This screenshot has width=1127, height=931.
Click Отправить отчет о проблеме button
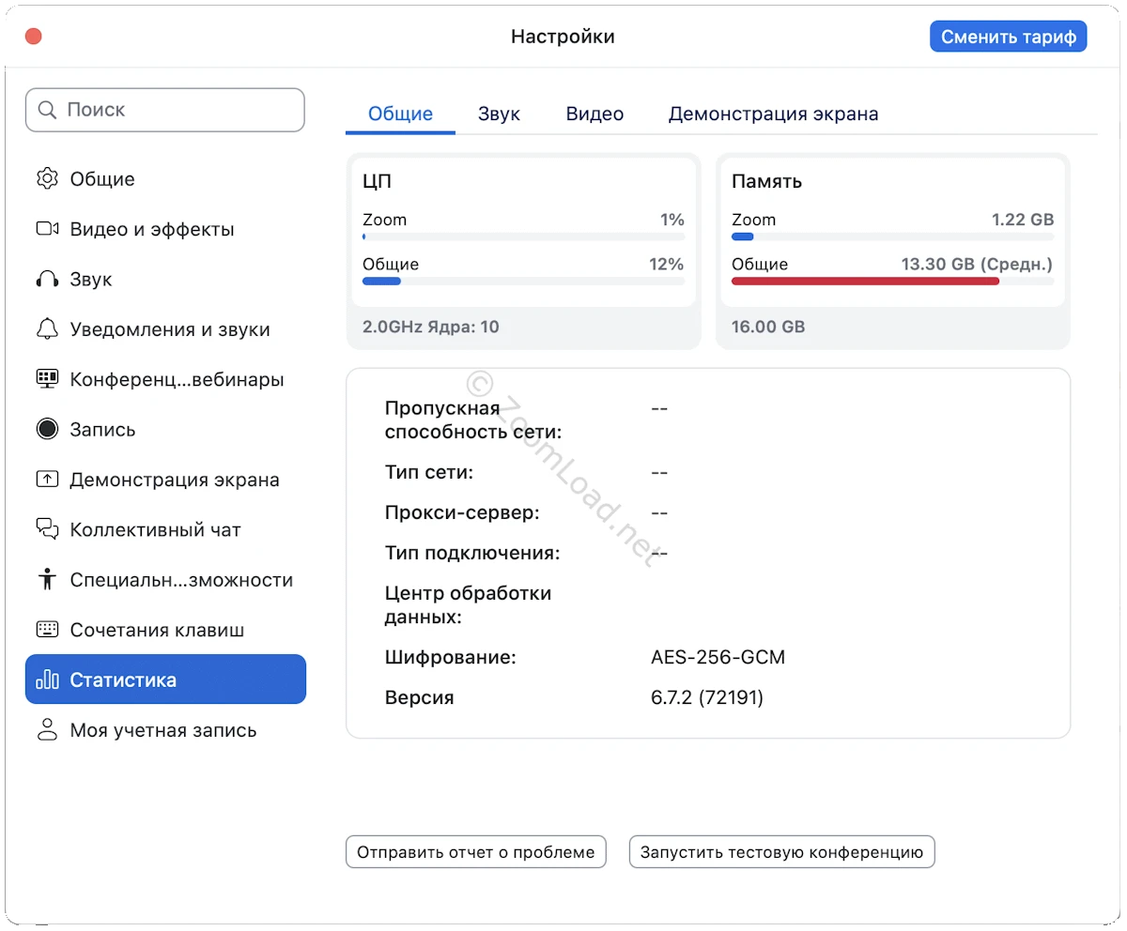coord(476,852)
